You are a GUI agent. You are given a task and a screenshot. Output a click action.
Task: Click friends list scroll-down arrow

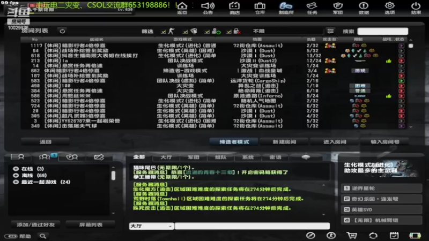click(x=113, y=213)
